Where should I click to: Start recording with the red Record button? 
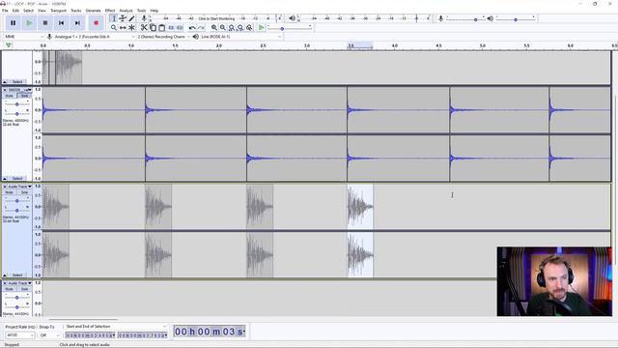point(97,23)
